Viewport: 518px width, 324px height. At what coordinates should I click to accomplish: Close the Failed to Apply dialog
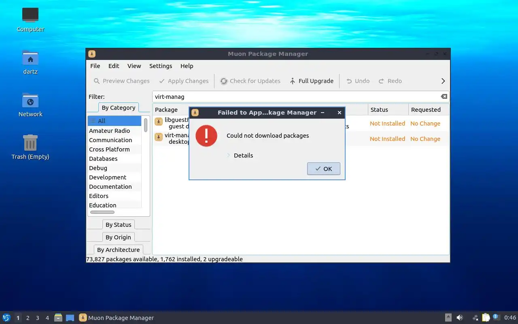pos(340,113)
